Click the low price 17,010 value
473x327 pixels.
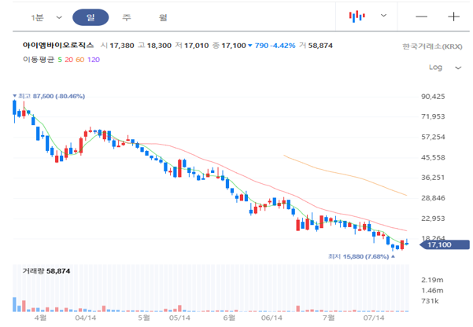point(197,46)
